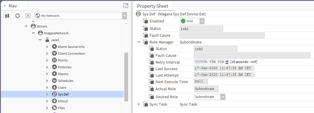Screen dimensions: 314x113
Task: Expand the Histories node
Action: pyautogui.click(x=47, y=67)
